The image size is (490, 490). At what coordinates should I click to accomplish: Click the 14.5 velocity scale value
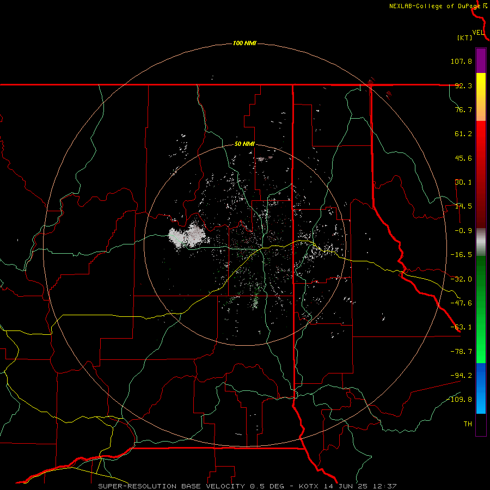(463, 206)
